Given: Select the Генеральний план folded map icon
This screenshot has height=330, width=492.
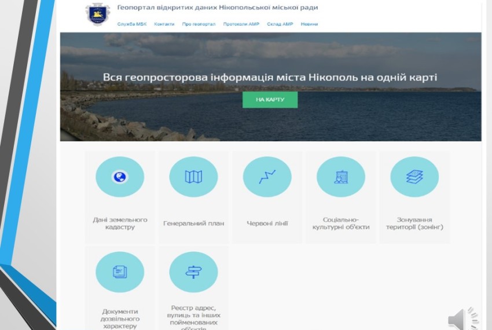Looking at the screenshot, I should [x=193, y=177].
